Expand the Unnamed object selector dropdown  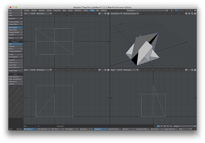tap(147, 10)
